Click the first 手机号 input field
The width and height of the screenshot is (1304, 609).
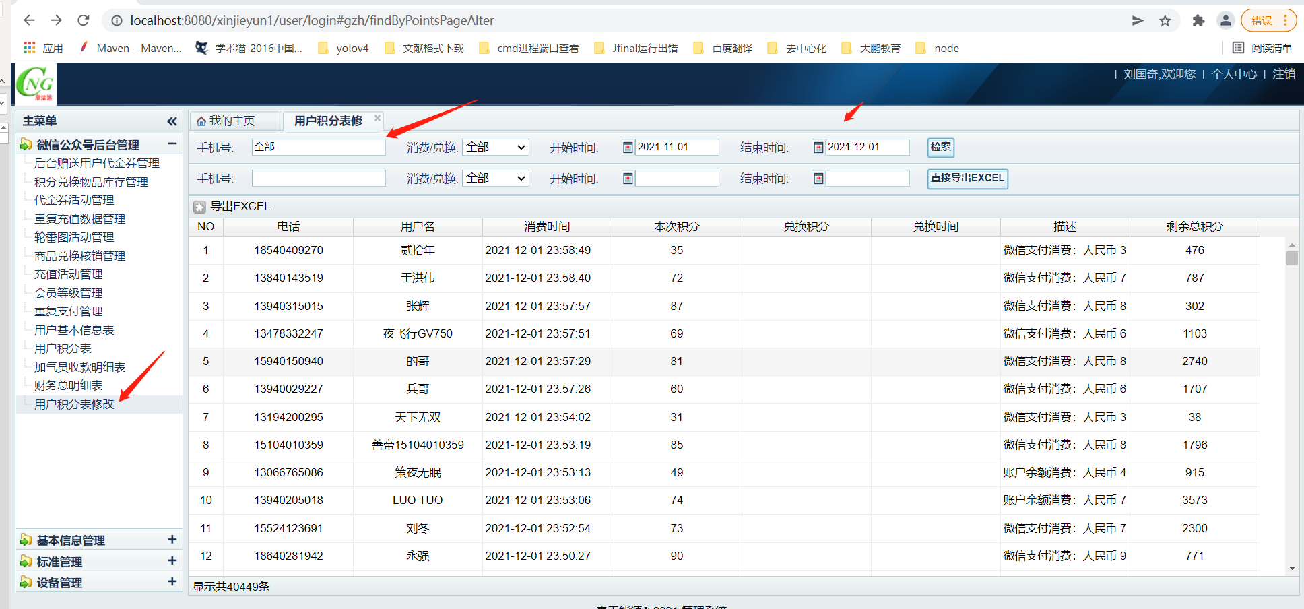point(318,148)
